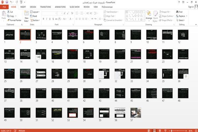Open PowerPoint Help question mark
The image size is (198, 132).
pyautogui.click(x=179, y=2)
